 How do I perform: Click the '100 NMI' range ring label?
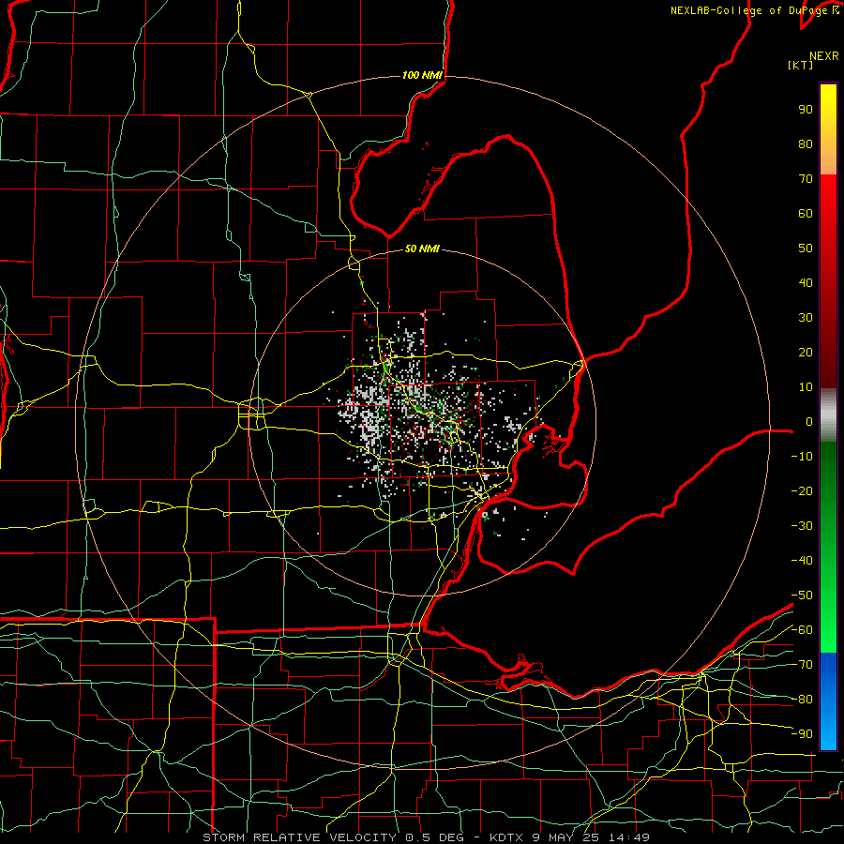tap(422, 75)
